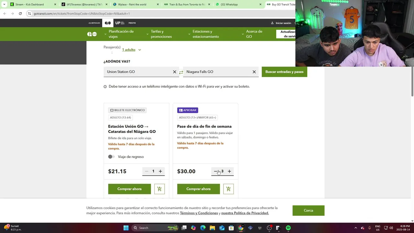Click Comprar ahora for $21.15 ticket
Image resolution: width=414 pixels, height=233 pixels.
coord(129,189)
